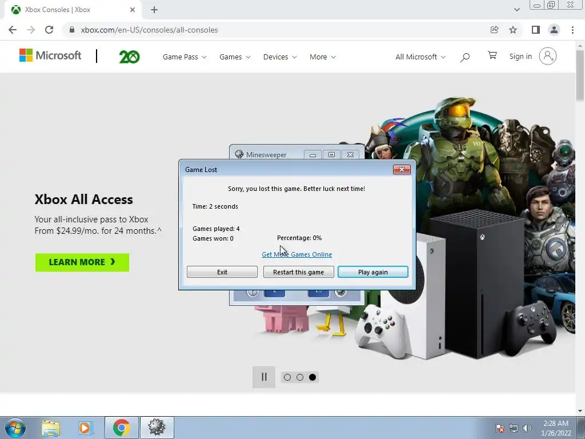Expand the Games menu

tap(235, 57)
